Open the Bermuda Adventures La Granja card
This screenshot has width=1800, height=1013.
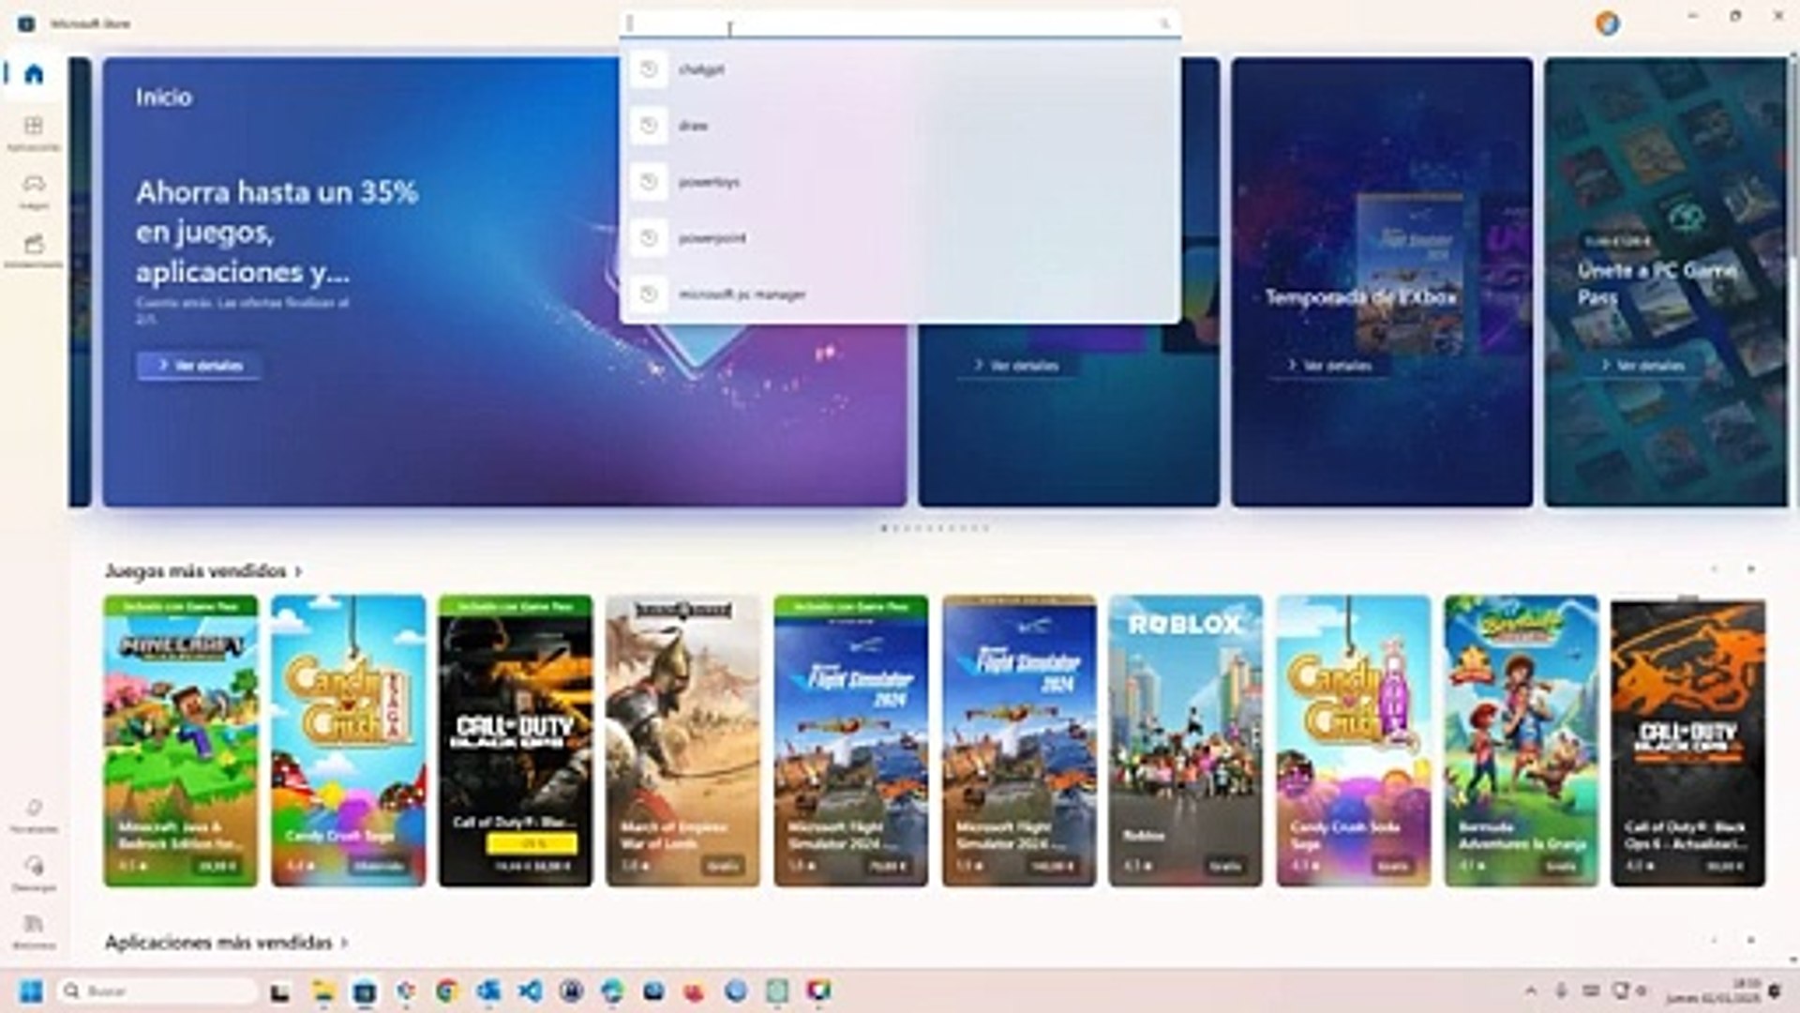pos(1521,741)
